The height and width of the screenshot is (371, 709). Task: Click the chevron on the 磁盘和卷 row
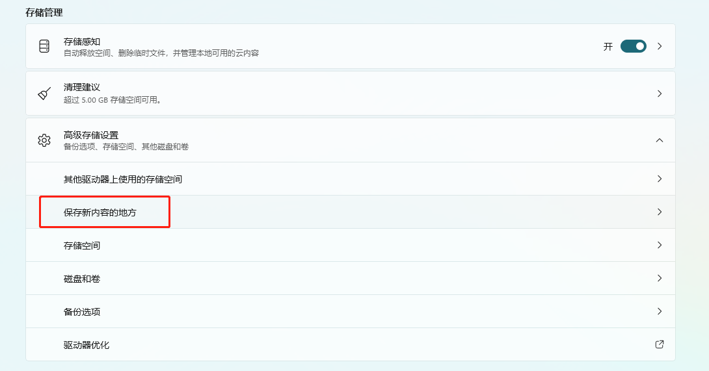point(660,278)
